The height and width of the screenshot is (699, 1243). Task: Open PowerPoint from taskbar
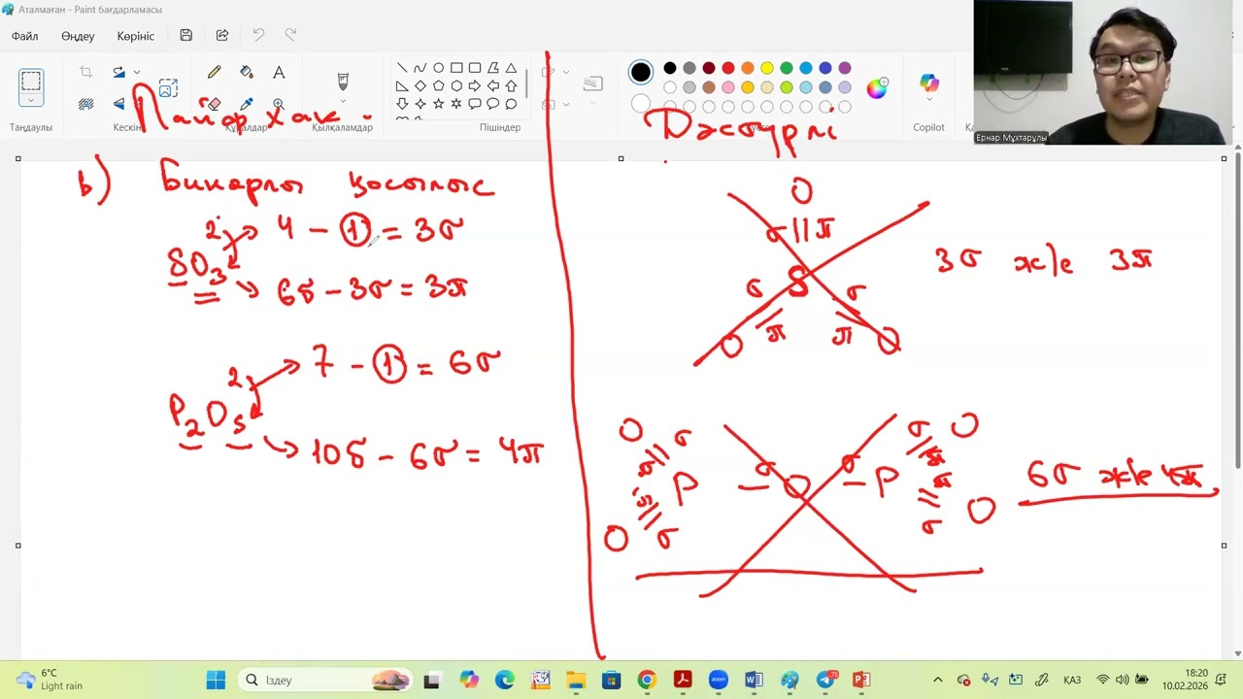click(x=860, y=680)
